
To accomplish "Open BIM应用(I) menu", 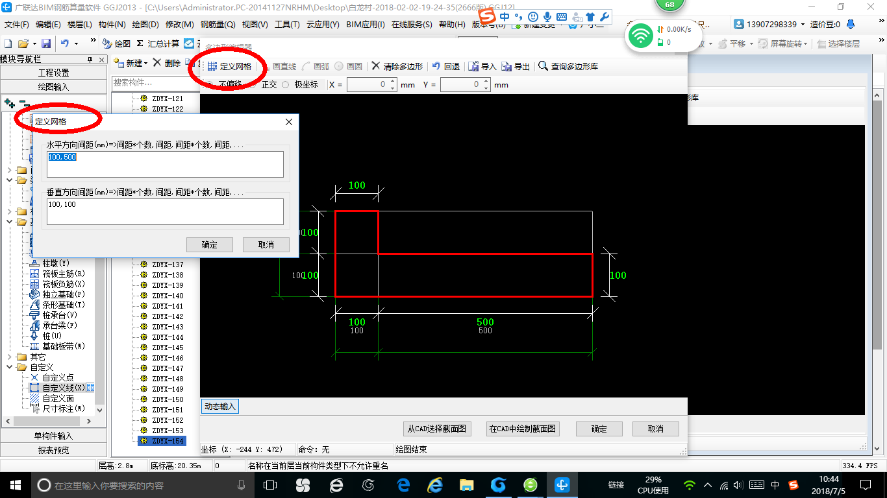I will (366, 25).
